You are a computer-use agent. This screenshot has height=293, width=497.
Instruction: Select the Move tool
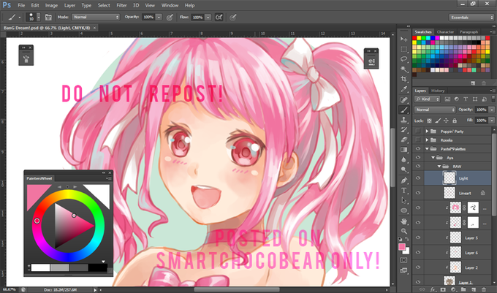tap(403, 39)
